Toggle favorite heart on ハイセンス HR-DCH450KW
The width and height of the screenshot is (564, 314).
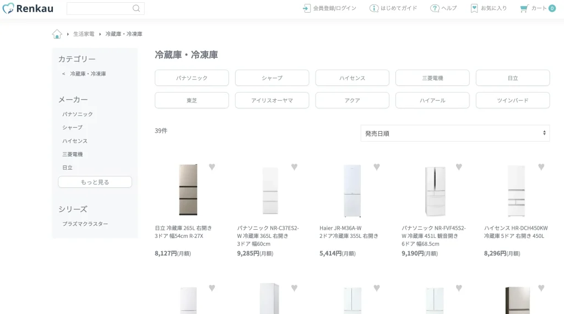[x=541, y=167]
